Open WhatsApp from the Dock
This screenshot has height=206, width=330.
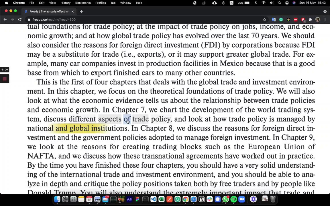(226, 199)
